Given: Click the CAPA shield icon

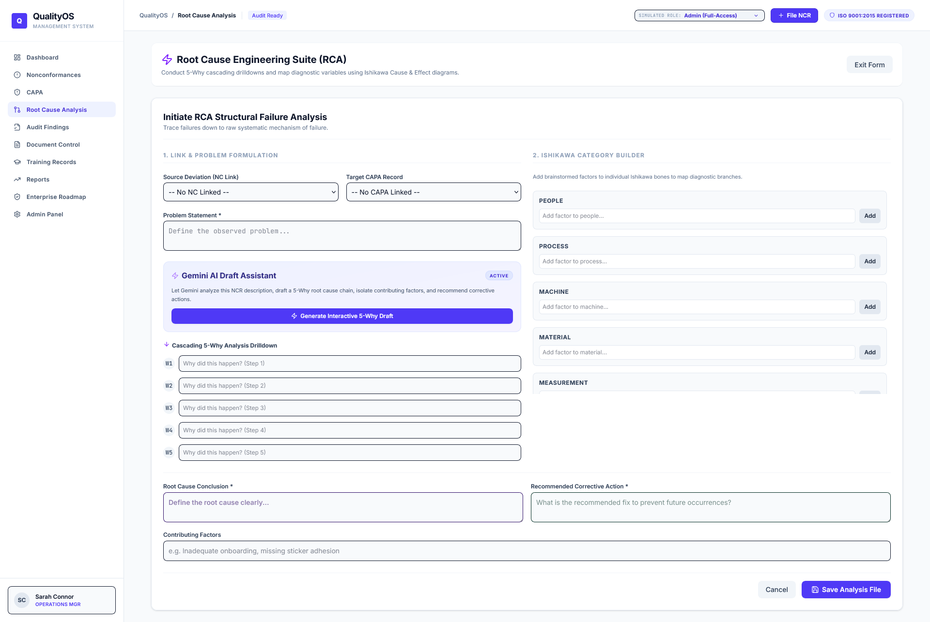Looking at the screenshot, I should (17, 92).
